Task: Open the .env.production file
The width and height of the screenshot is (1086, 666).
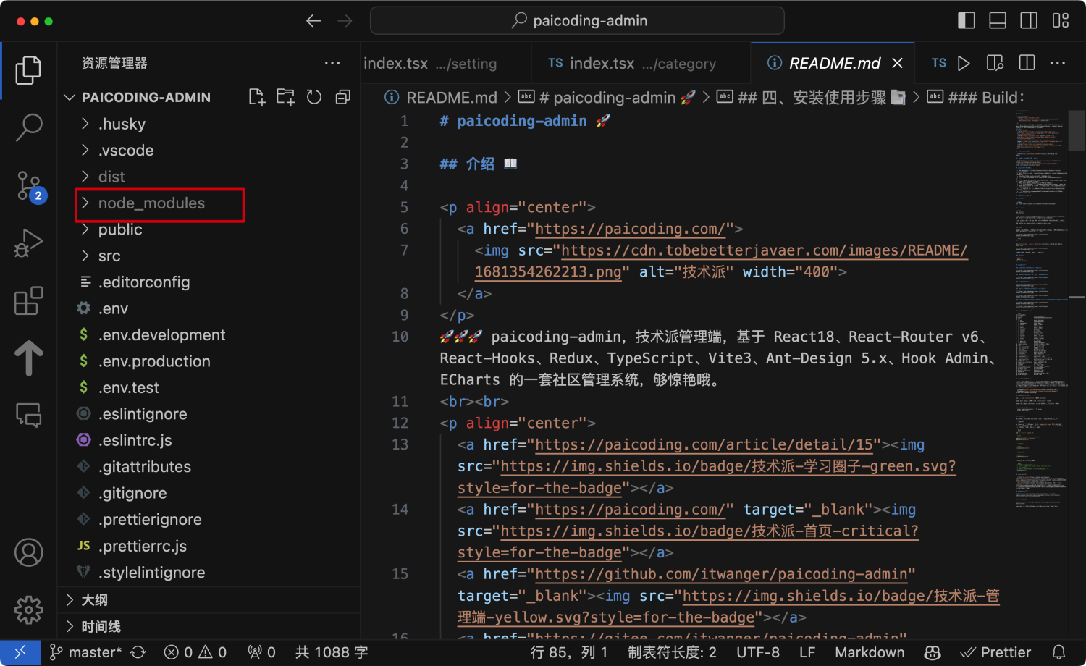Action: click(x=209, y=361)
